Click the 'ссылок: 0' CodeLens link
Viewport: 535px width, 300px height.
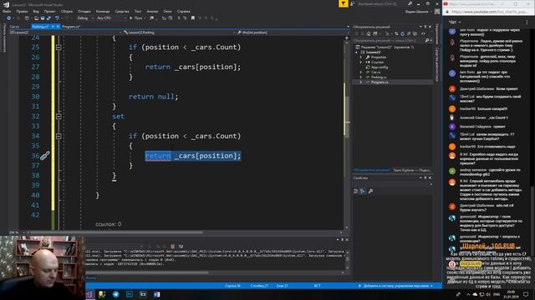[108, 224]
